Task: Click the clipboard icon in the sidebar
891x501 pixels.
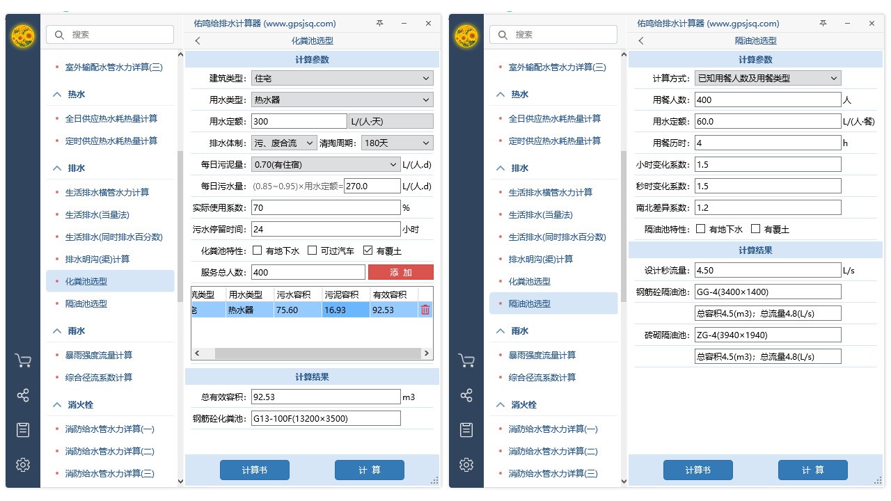Action: click(23, 429)
